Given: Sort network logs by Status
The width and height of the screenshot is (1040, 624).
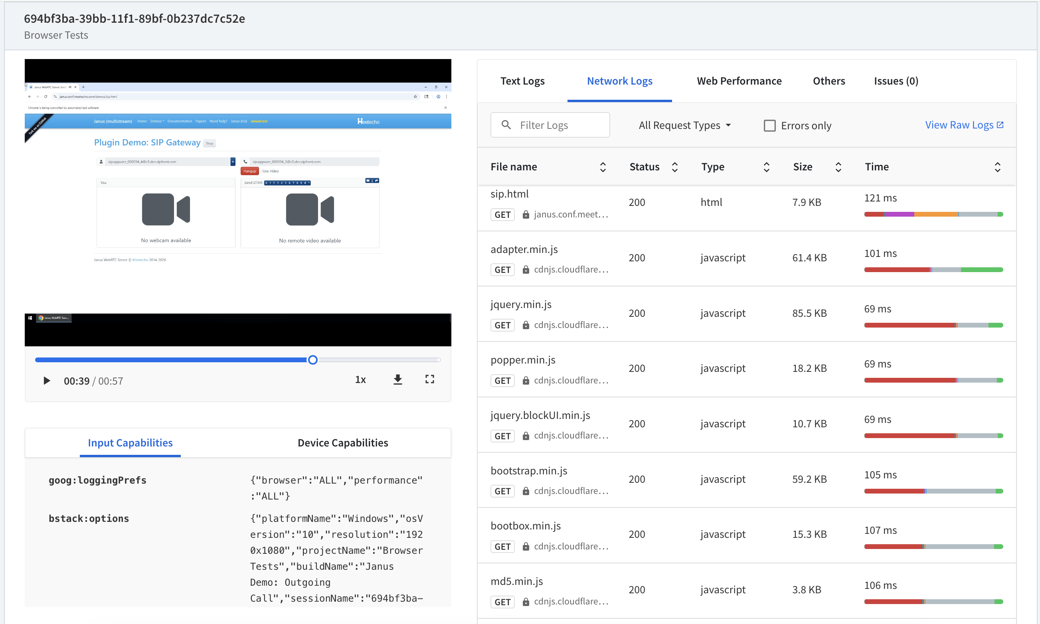Looking at the screenshot, I should (x=674, y=166).
